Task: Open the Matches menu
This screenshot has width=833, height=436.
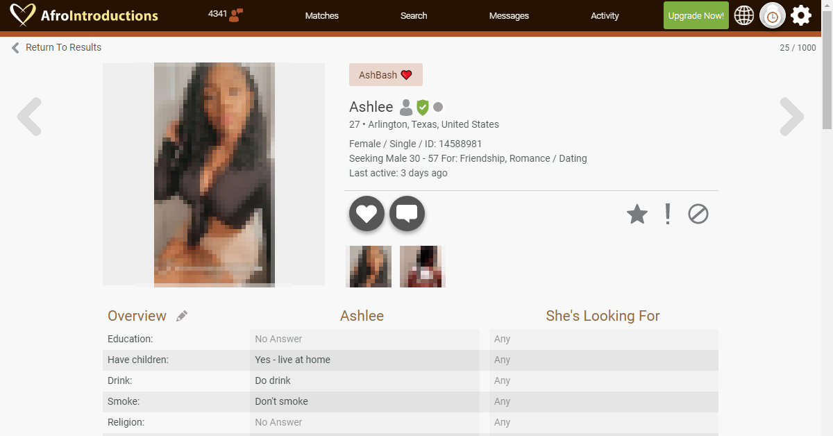Action: (322, 15)
